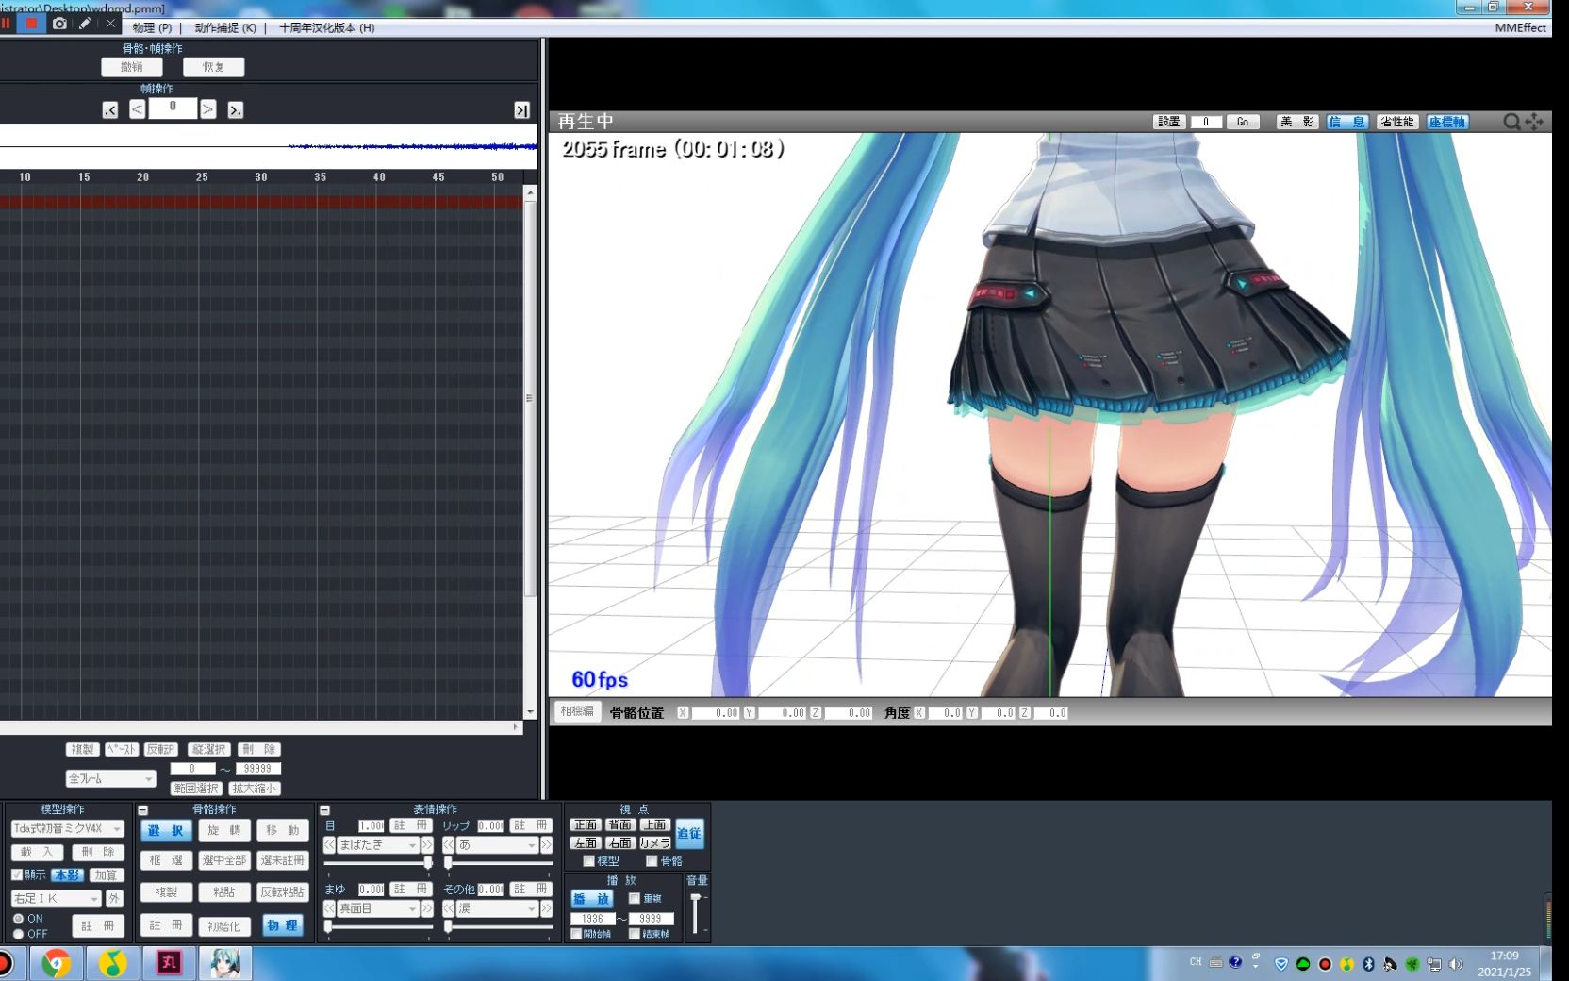
Task: Click the magnifier zoom icon in the viewport
Action: point(1511,122)
